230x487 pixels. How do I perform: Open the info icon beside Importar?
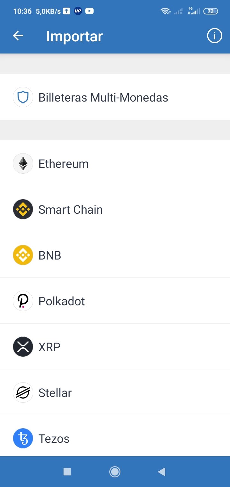[214, 36]
